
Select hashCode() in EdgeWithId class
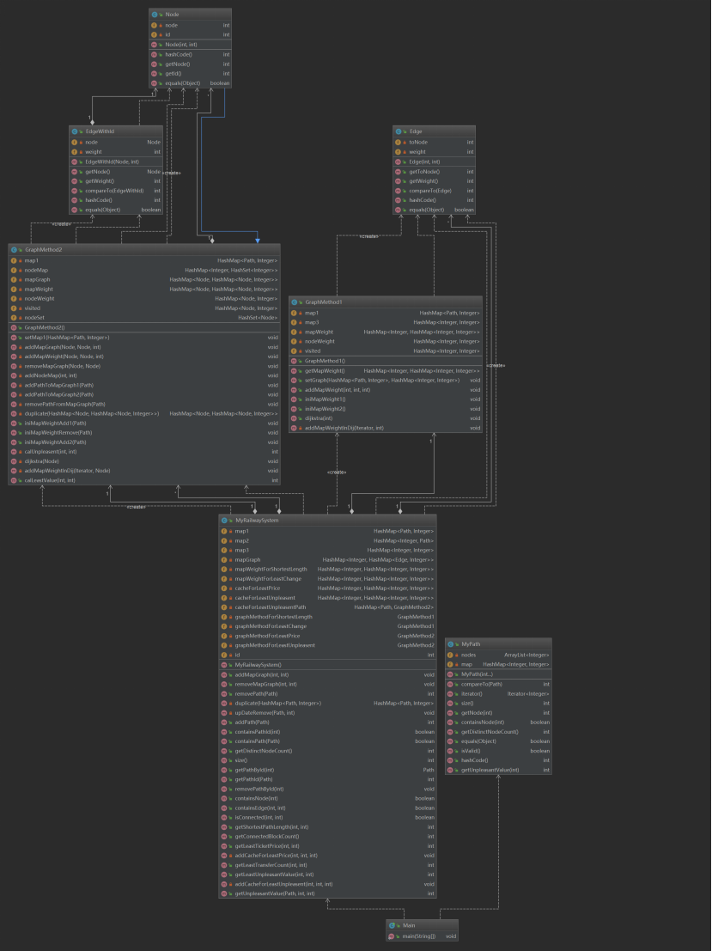pos(116,200)
